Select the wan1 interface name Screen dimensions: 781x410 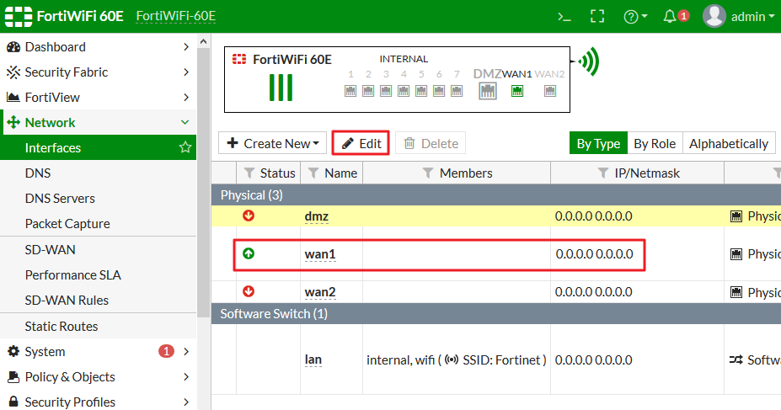tap(320, 254)
